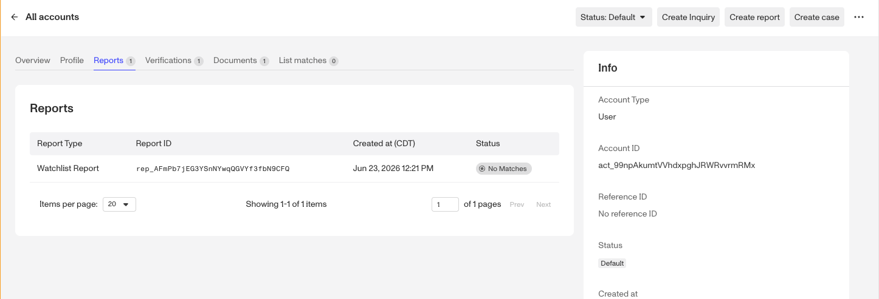Click the caret arrow in Status: Default
This screenshot has height=299, width=879.
click(643, 18)
